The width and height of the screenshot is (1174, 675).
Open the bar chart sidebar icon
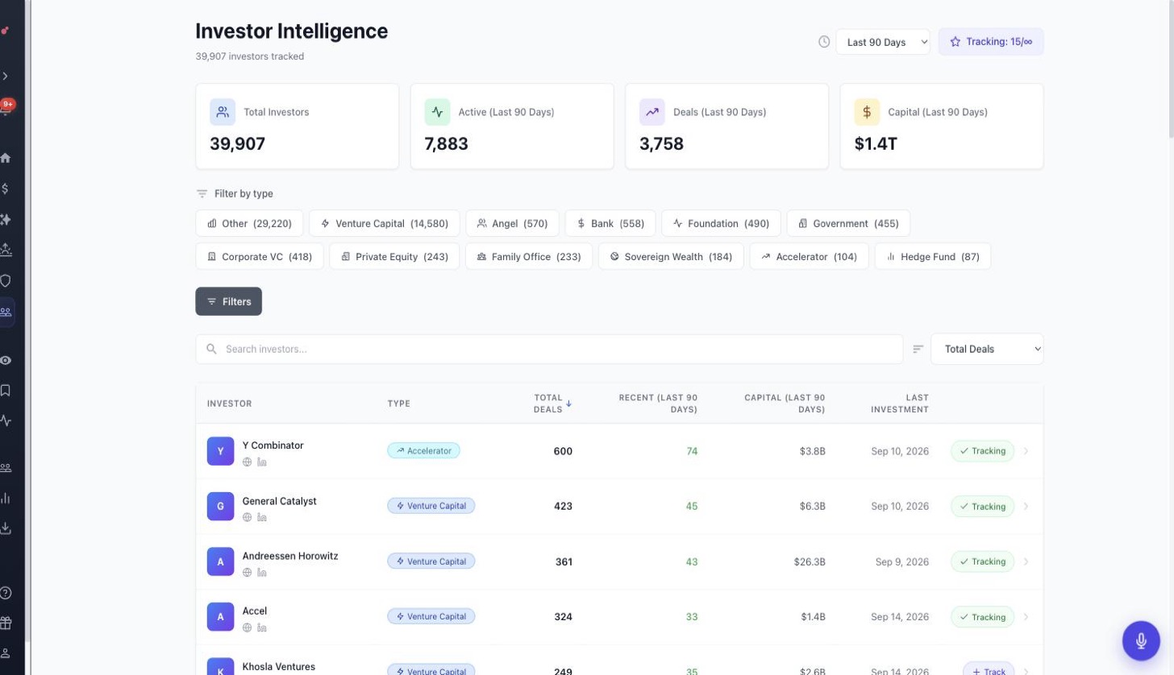click(6, 498)
